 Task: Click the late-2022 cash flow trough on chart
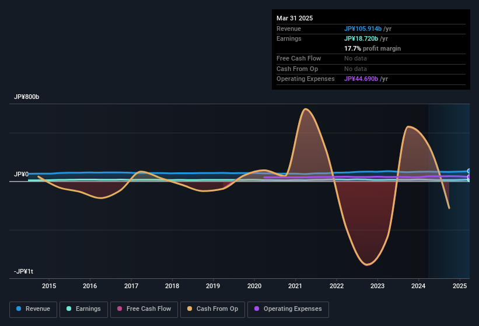(x=367, y=264)
